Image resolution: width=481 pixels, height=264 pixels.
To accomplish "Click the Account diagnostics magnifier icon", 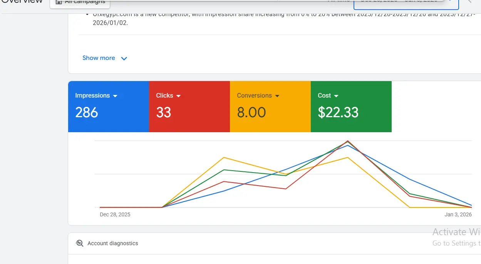I will coord(80,243).
